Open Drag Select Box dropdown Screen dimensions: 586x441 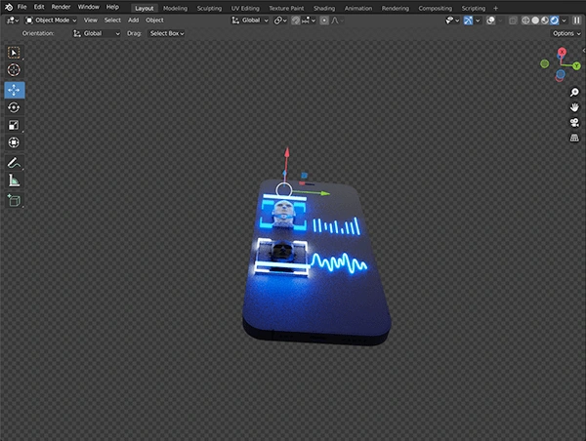[167, 33]
